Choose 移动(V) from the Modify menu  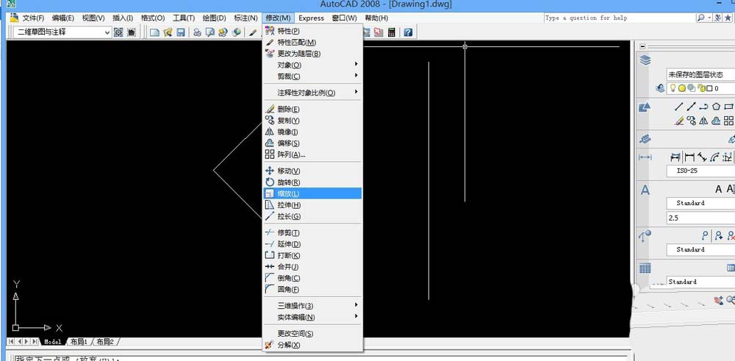point(312,171)
